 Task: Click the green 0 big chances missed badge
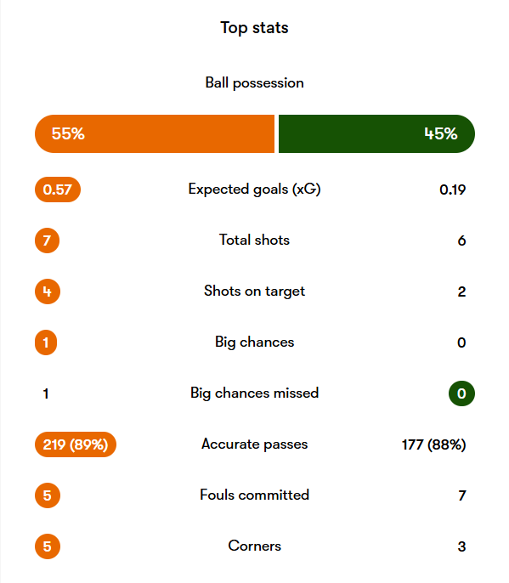coord(461,393)
